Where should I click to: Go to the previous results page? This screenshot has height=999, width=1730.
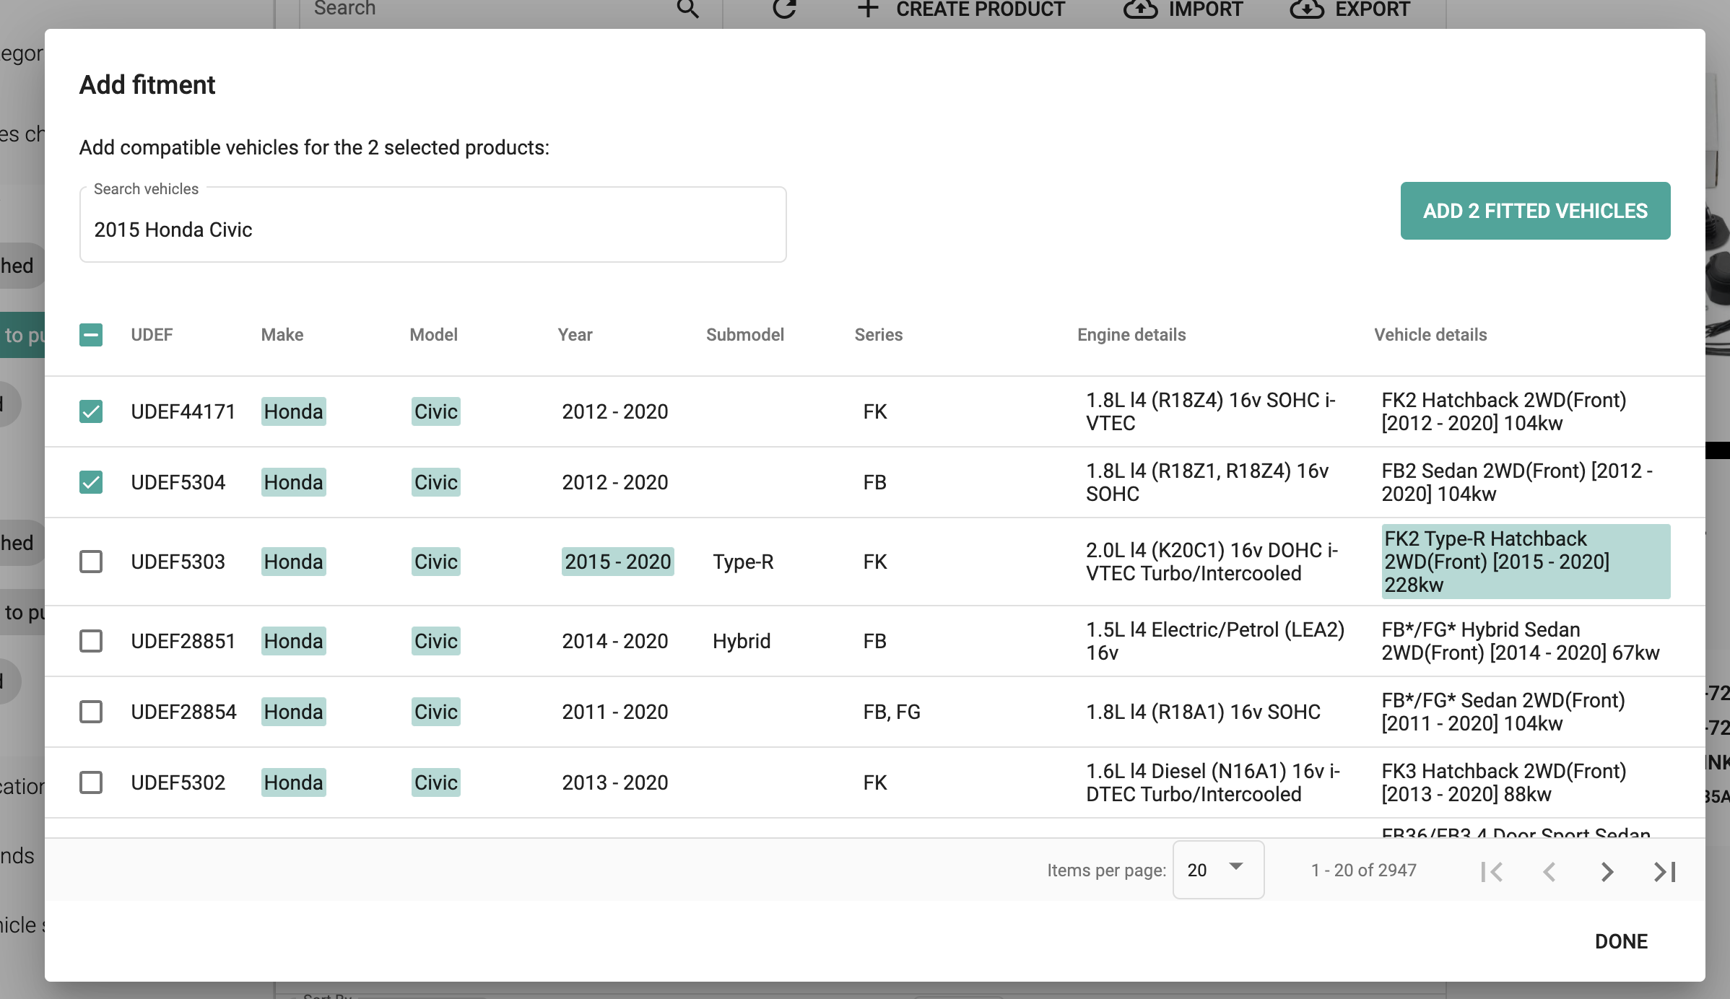[1549, 871]
